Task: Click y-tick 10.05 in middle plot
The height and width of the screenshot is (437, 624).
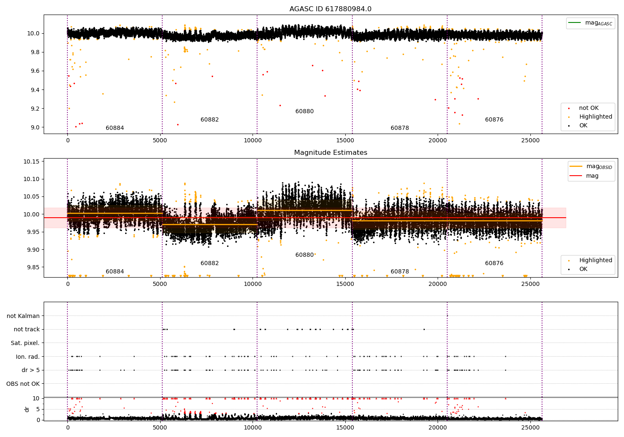Action: [x=32, y=197]
